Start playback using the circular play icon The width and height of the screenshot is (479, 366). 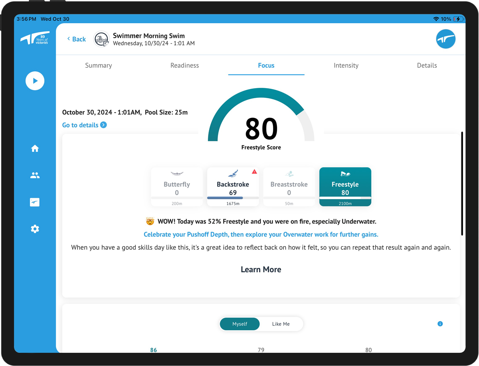pos(35,81)
